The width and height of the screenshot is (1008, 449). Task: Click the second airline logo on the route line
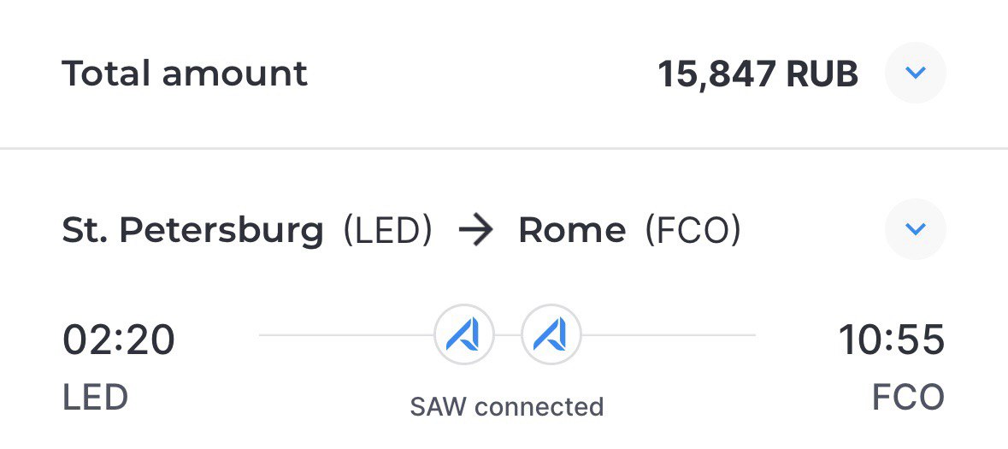(x=551, y=335)
